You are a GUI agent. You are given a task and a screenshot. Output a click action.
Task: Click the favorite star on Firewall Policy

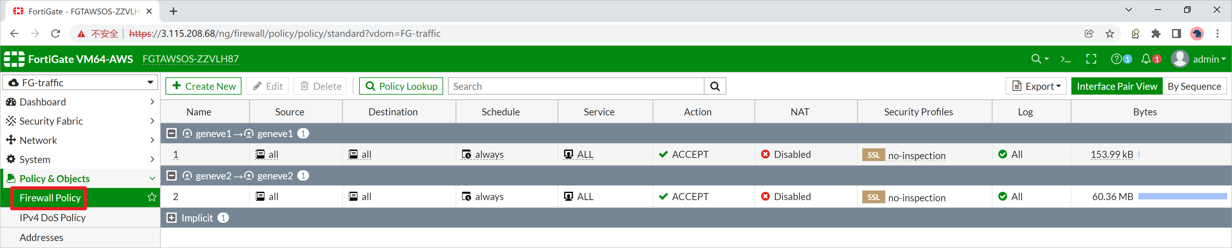click(x=152, y=198)
